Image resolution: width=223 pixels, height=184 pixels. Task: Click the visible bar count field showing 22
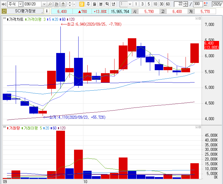pyautogui.click(x=179, y=4)
